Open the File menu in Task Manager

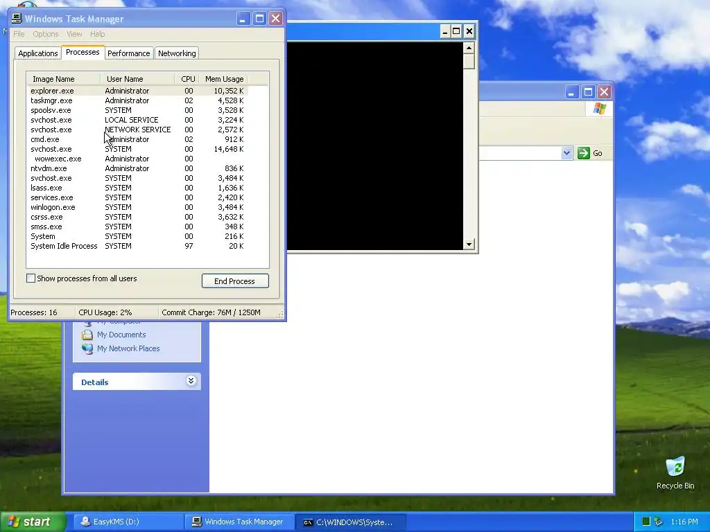click(x=19, y=34)
